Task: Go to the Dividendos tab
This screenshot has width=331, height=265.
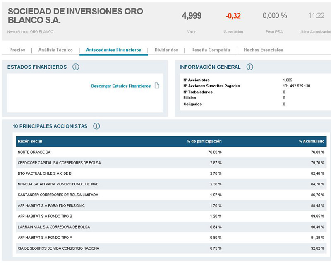Action: [166, 50]
